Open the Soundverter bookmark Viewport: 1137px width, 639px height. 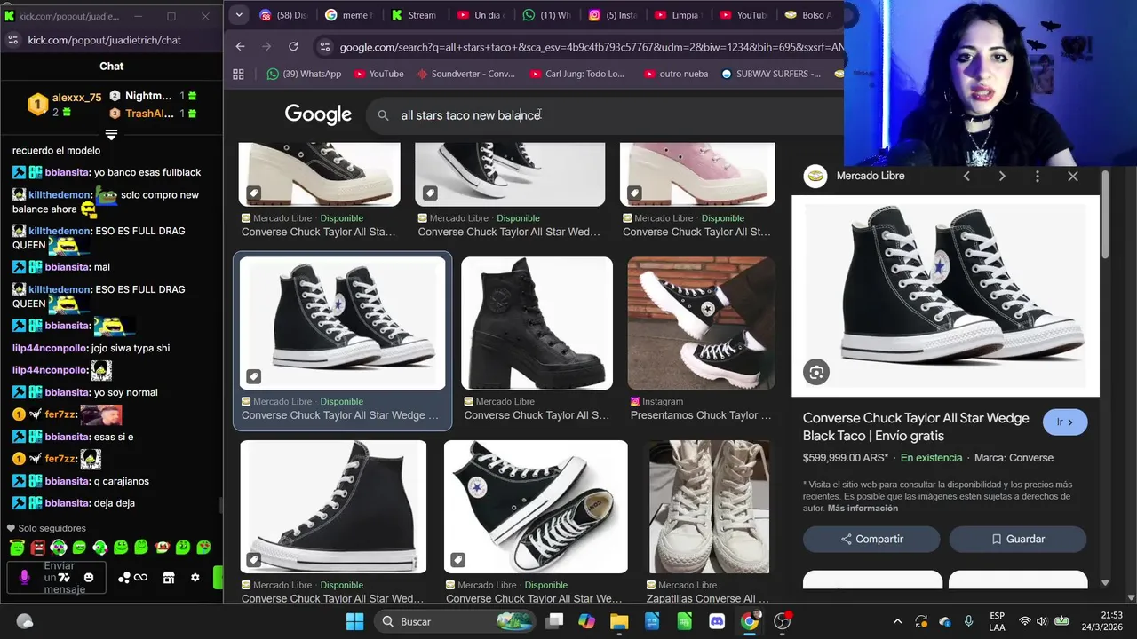pos(465,75)
